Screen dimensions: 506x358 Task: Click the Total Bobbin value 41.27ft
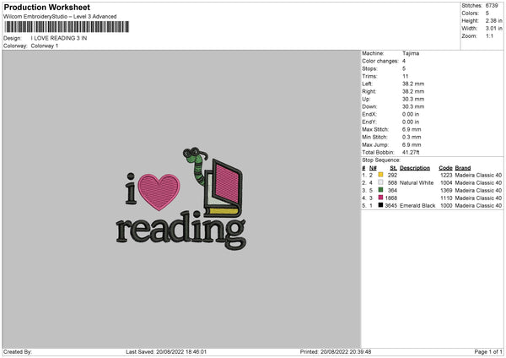coord(411,152)
